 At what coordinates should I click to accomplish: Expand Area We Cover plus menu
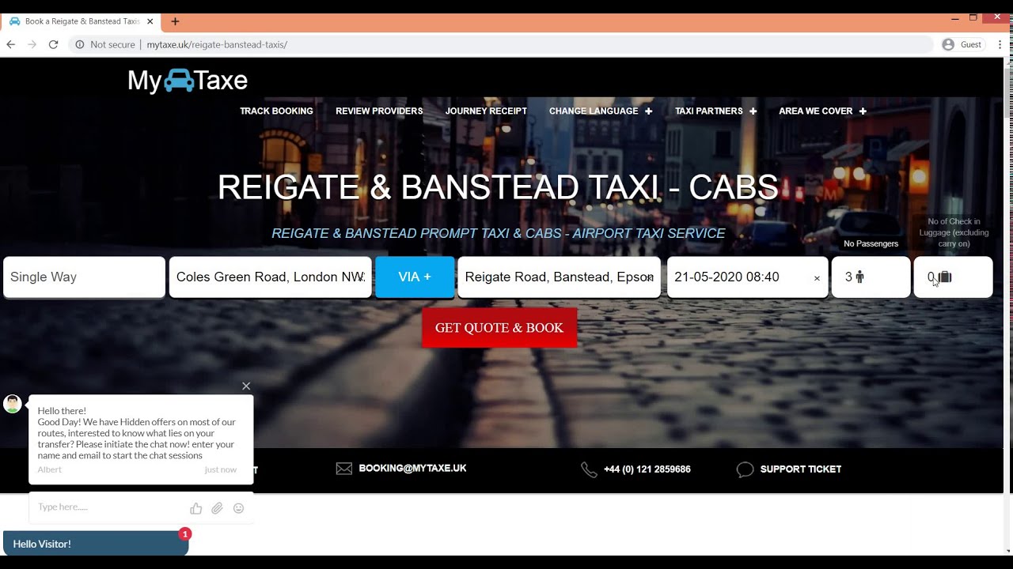(x=863, y=111)
